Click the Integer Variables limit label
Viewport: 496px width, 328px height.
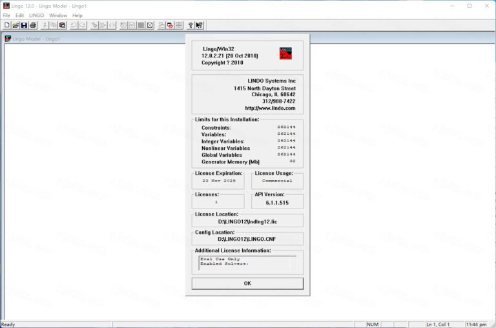coord(223,141)
